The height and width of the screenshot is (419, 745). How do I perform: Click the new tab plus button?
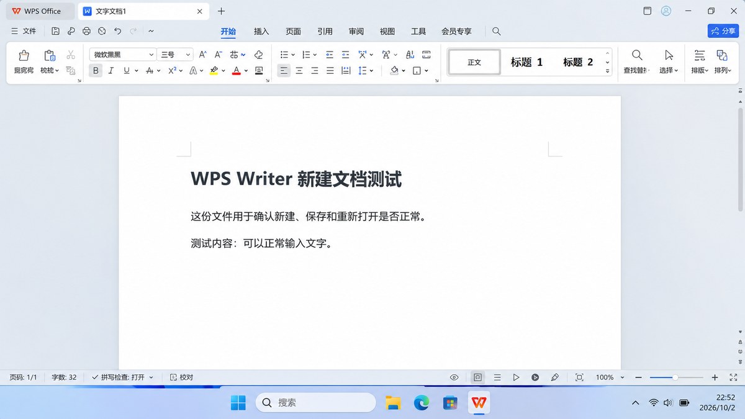pyautogui.click(x=222, y=11)
